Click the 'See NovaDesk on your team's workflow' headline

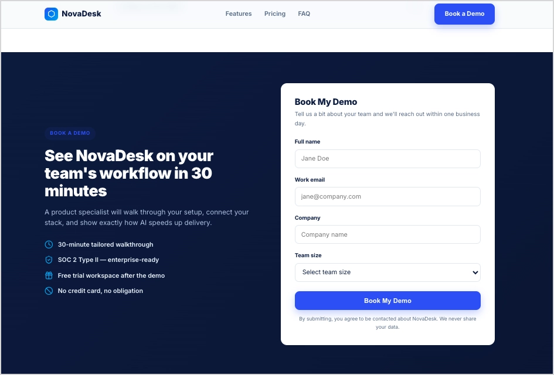[129, 173]
